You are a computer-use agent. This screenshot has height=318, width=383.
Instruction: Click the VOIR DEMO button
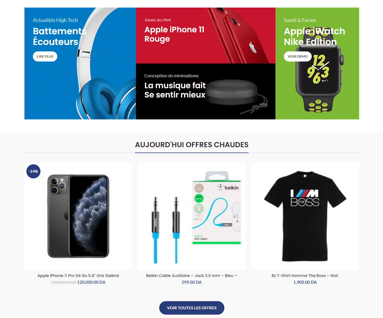click(298, 56)
